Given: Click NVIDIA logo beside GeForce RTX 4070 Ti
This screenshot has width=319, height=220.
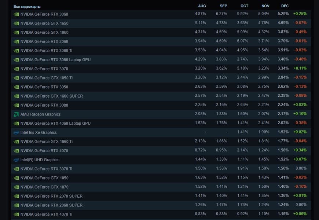Looking at the screenshot, I should (x=16, y=214).
